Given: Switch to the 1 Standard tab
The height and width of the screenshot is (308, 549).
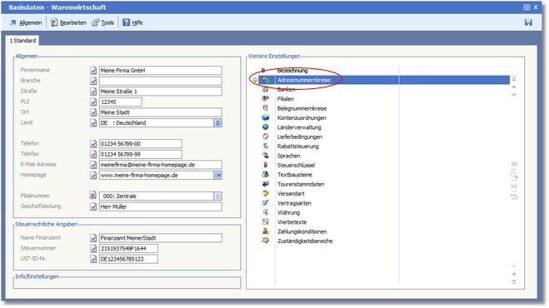Looking at the screenshot, I should click(x=22, y=41).
